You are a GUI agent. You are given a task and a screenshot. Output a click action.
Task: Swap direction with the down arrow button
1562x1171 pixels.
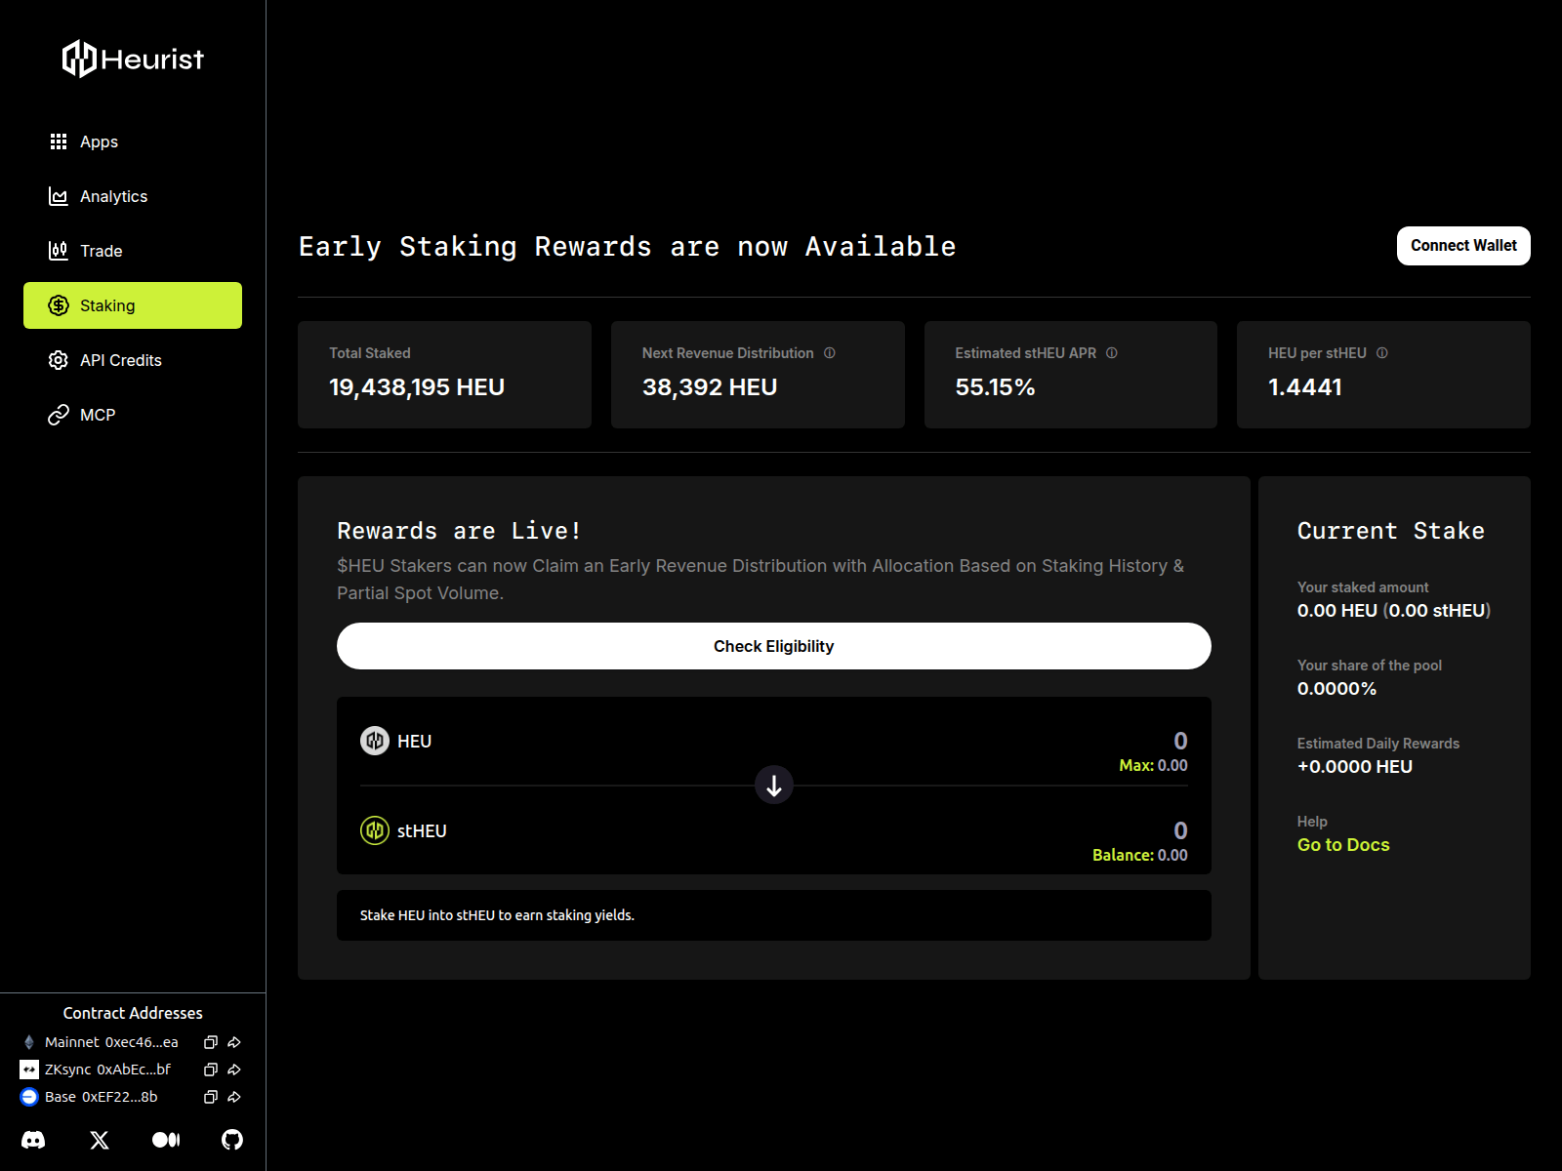774,786
